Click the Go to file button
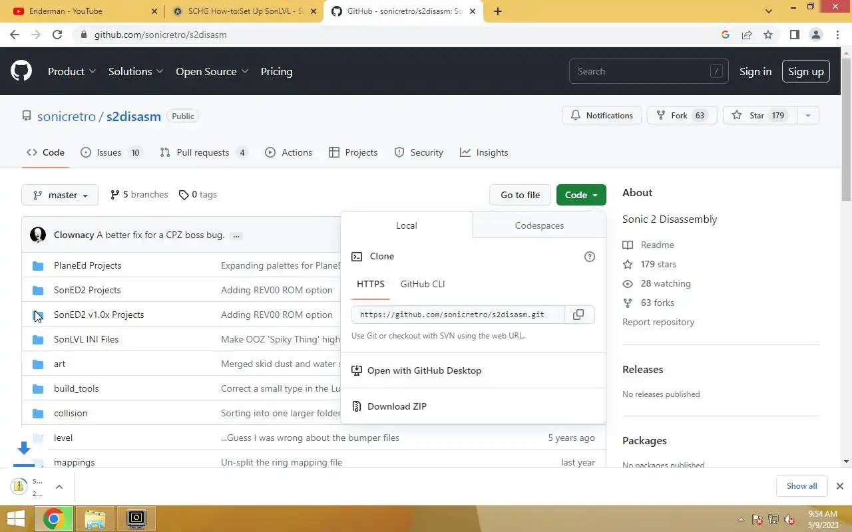852x532 pixels. pyautogui.click(x=520, y=195)
